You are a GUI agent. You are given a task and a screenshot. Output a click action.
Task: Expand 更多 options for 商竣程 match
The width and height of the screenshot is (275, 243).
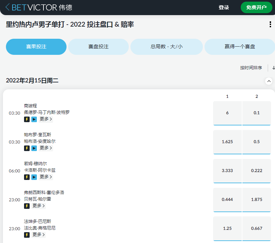click(45, 119)
